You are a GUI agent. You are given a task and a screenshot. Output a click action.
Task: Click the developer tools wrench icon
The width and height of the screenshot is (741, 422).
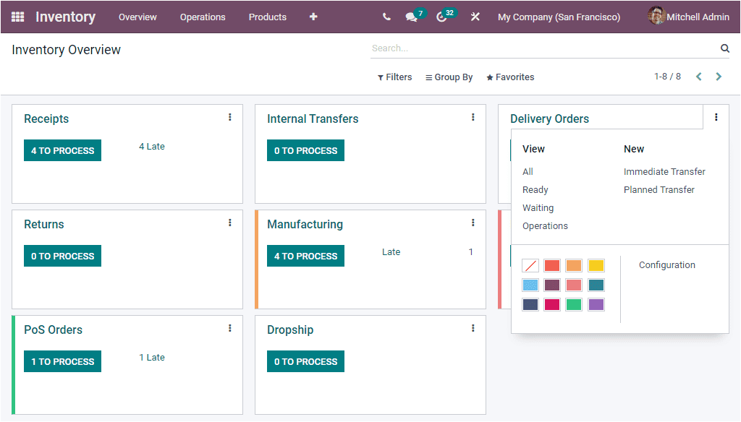tap(475, 17)
